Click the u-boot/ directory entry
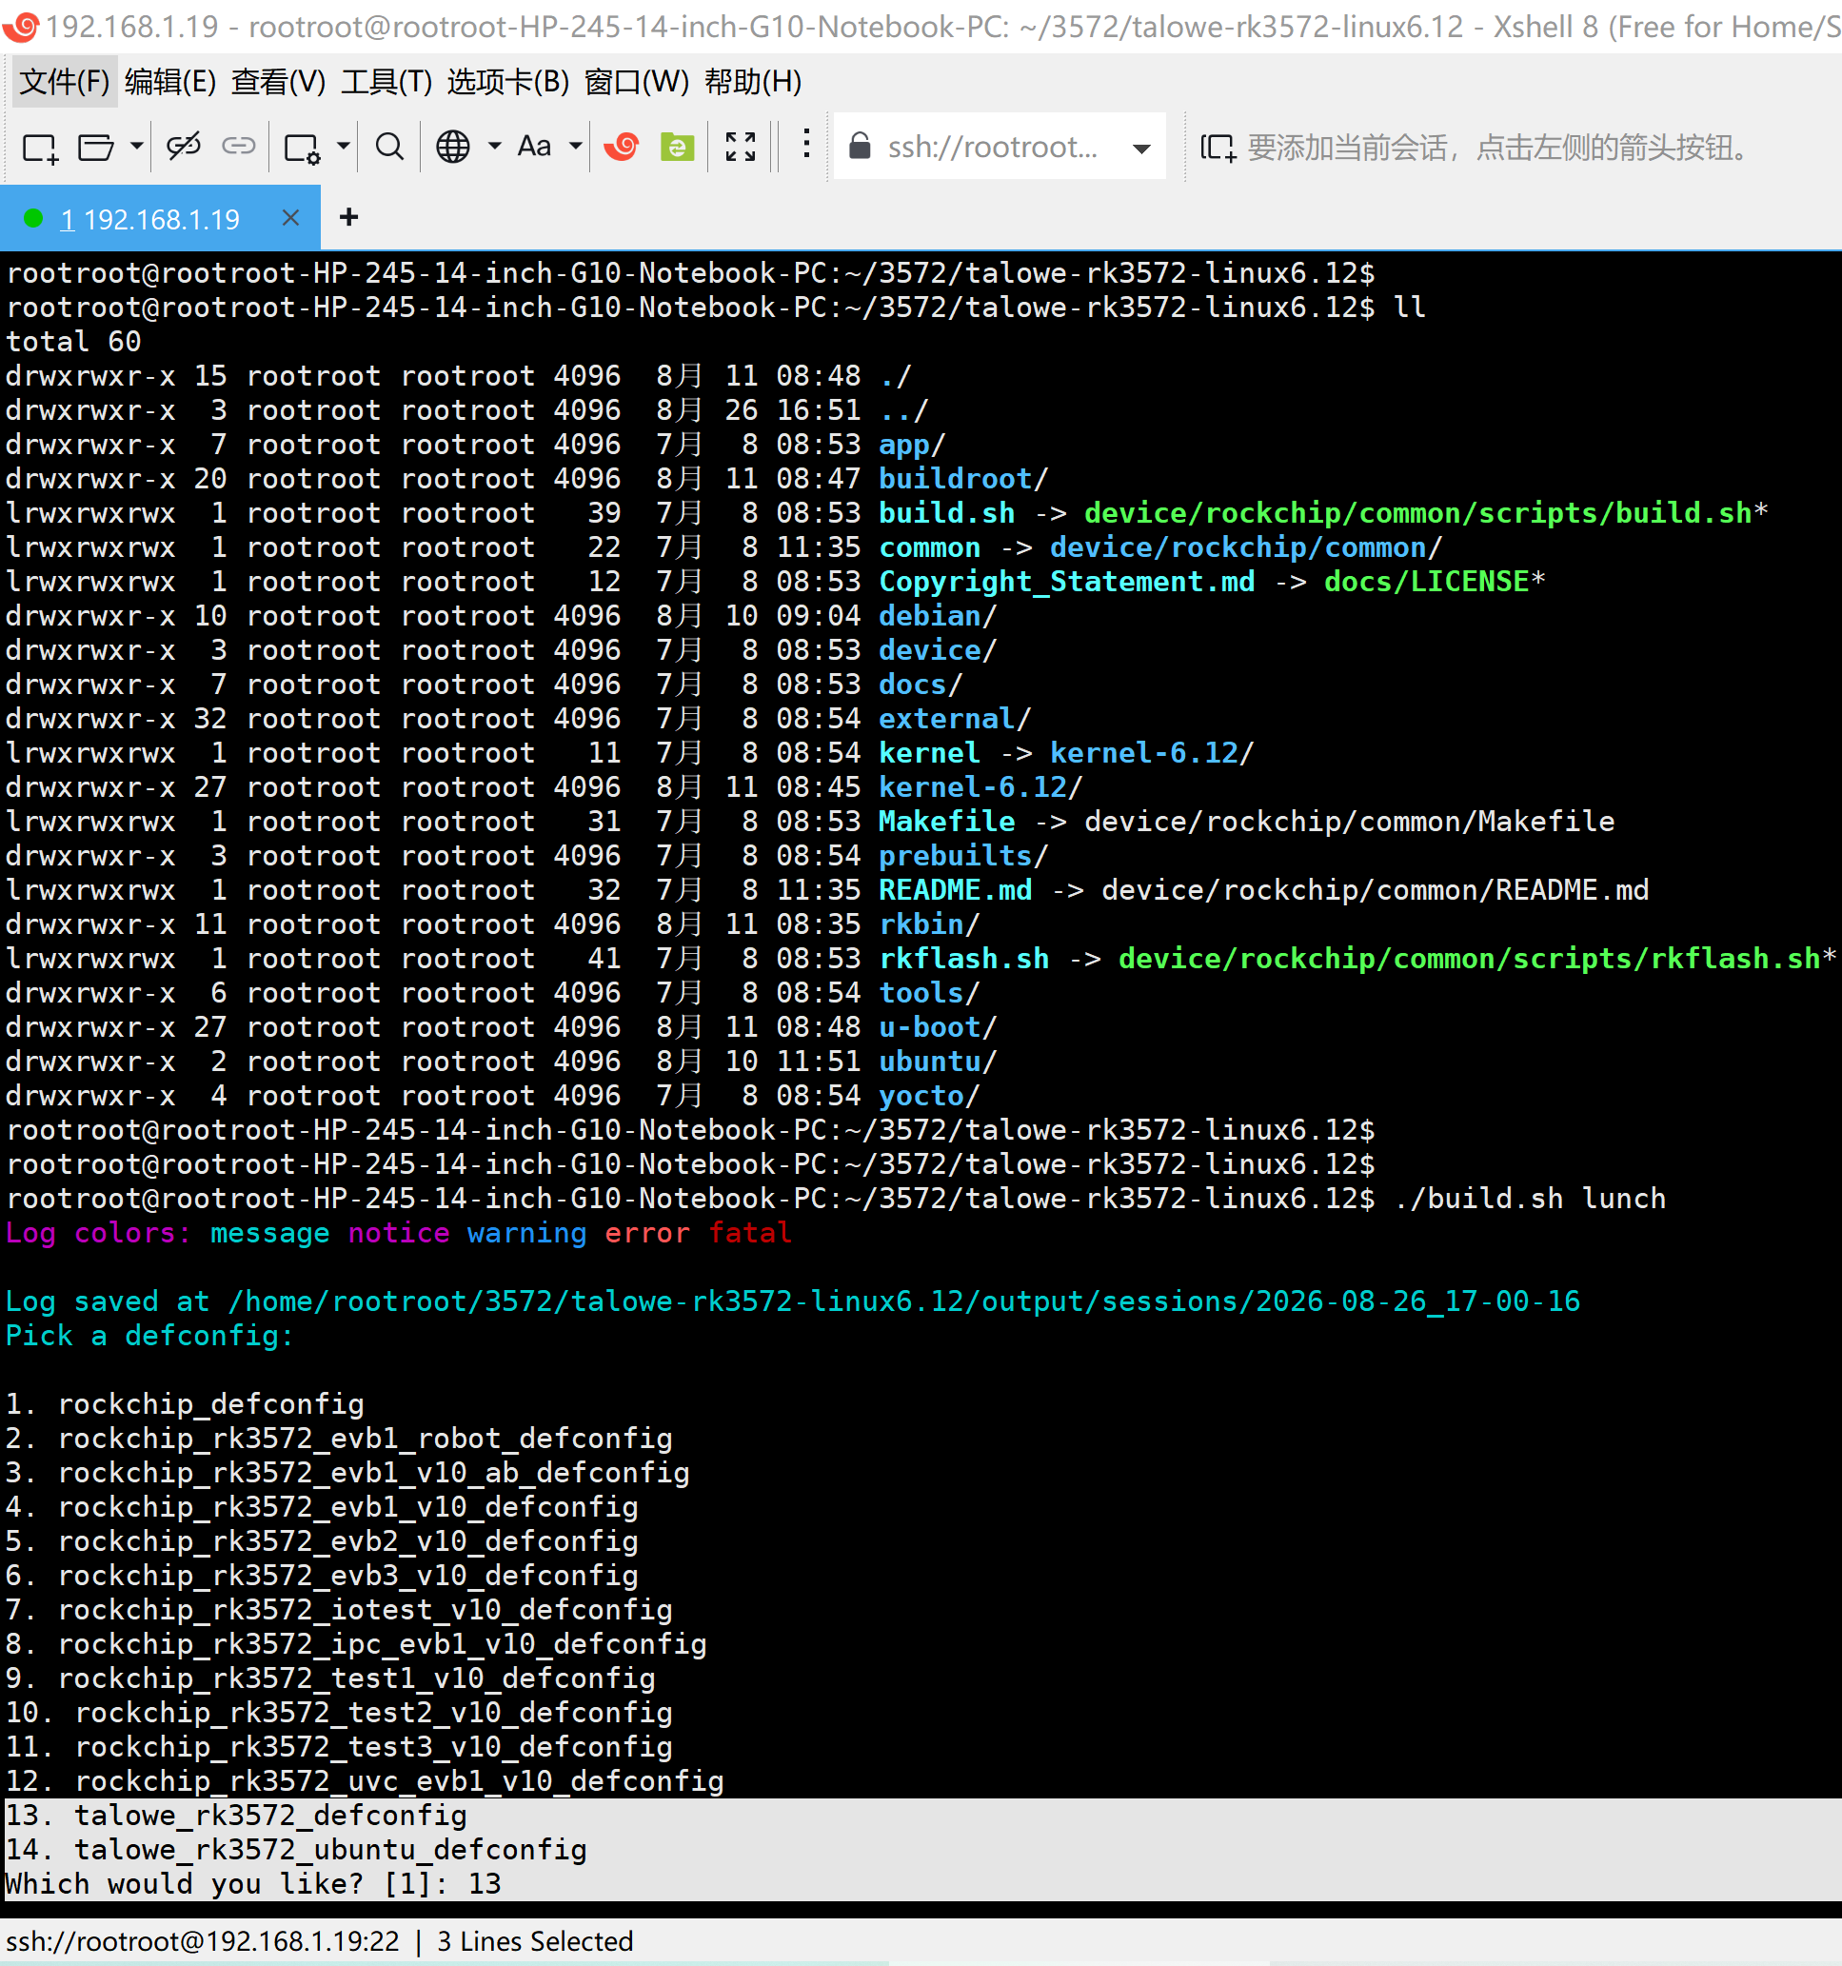The image size is (1842, 1966). pyautogui.click(x=938, y=1027)
